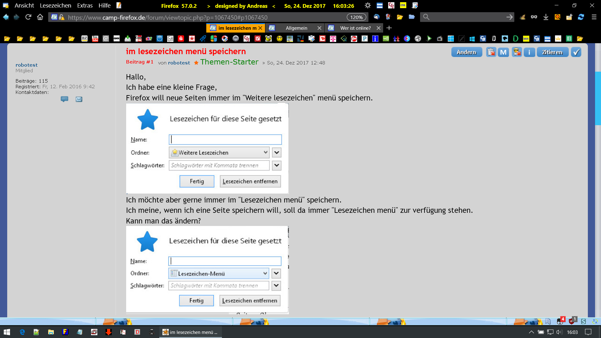Tick the checkmark button on the post
This screenshot has width=601, height=338.
coord(576,52)
